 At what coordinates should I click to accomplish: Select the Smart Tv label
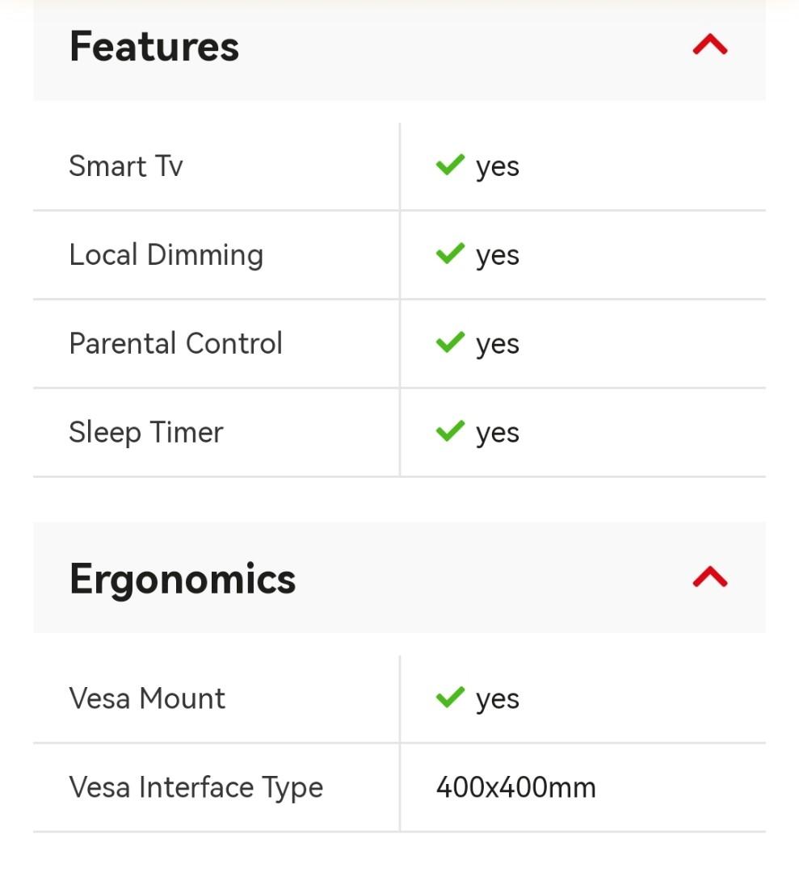(126, 166)
